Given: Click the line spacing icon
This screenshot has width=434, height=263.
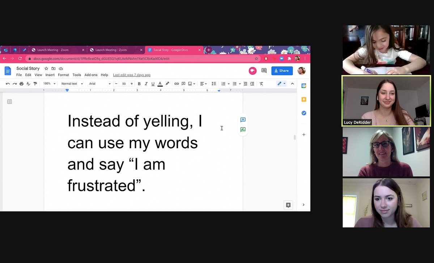Looking at the screenshot, I should 214,84.
